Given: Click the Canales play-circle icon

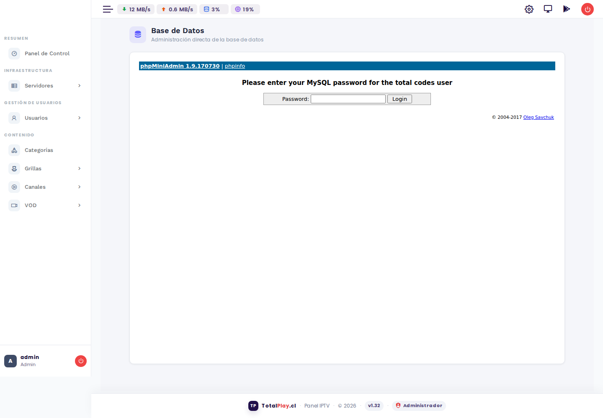Looking at the screenshot, I should pos(14,187).
